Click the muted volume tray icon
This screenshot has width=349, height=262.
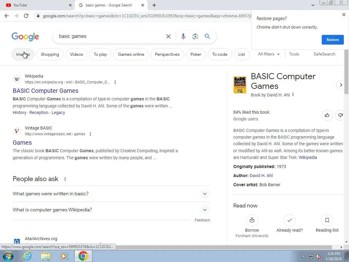(318, 257)
